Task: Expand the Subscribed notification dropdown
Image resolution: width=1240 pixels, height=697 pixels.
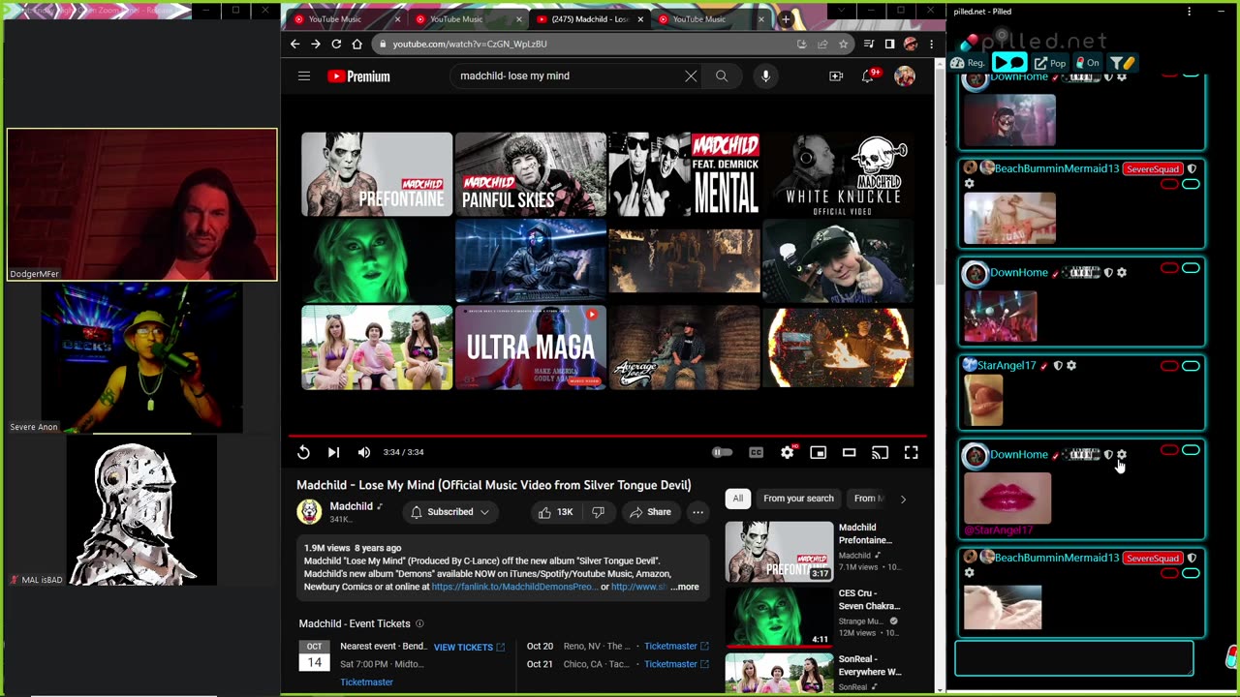Action: tap(449, 512)
